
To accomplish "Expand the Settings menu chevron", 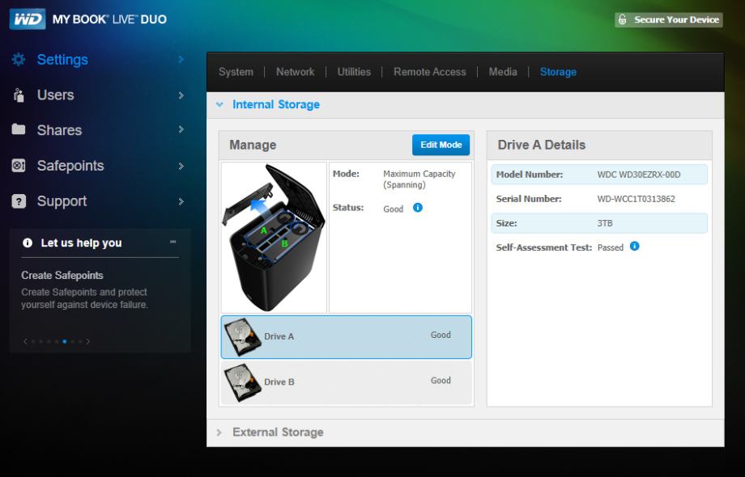I will click(x=181, y=59).
